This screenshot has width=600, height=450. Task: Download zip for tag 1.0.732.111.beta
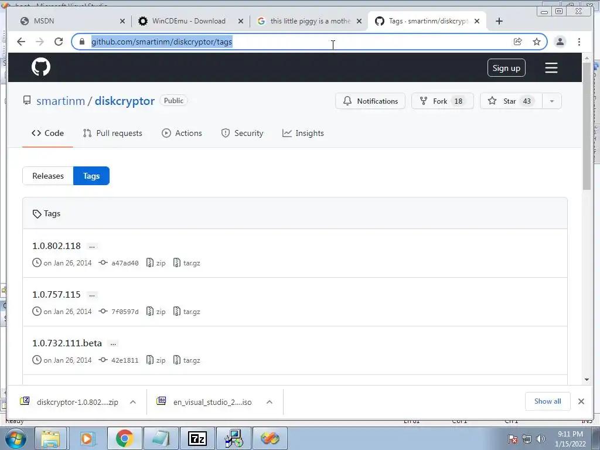pos(156,360)
